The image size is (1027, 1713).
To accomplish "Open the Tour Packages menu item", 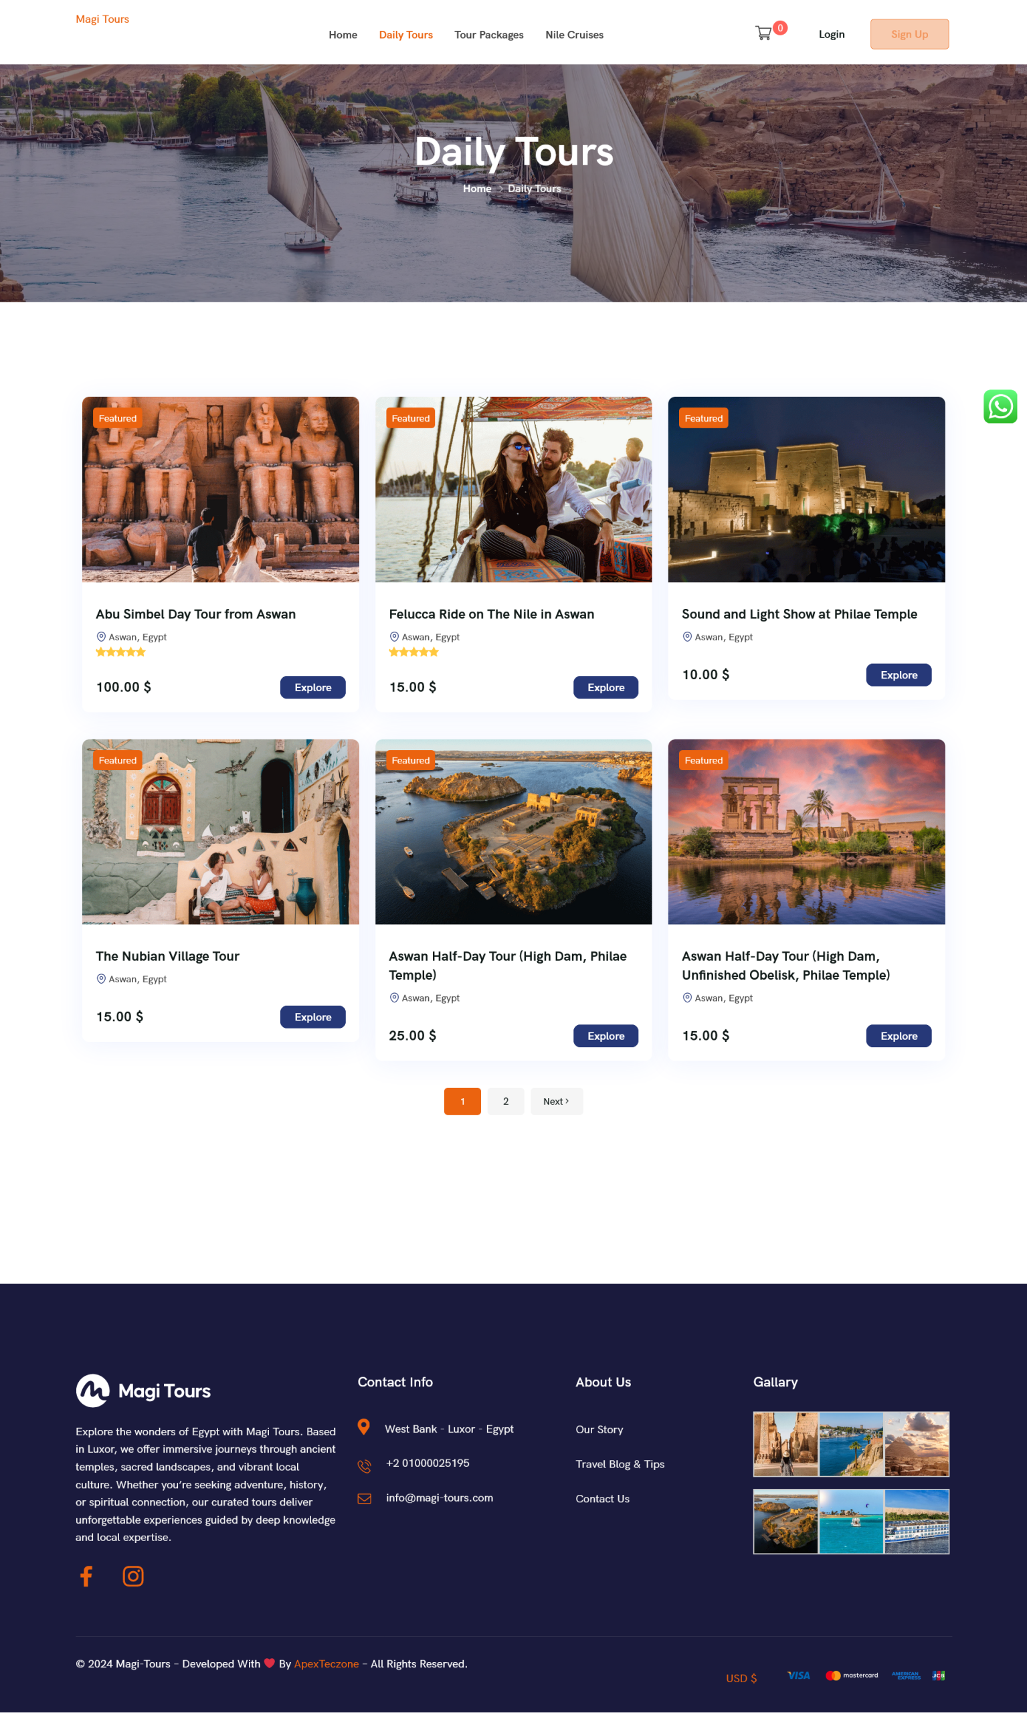I will click(x=488, y=35).
